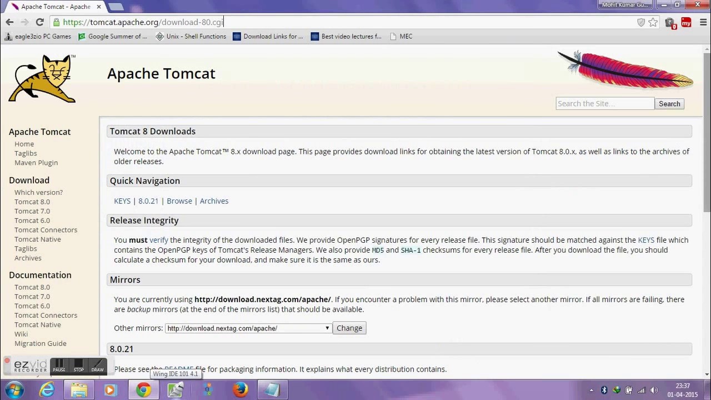Click the Mohit Kumar profile button
The width and height of the screenshot is (711, 400).
[x=625, y=5]
